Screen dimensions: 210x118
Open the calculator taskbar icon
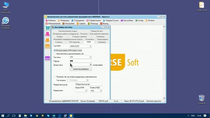tap(20, 116)
